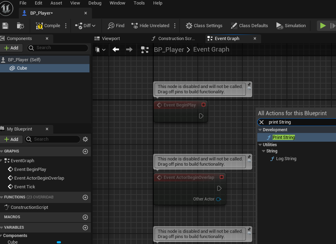Save the blueprint with the floppy disk icon
The height and width of the screenshot is (244, 336).
pos(5,26)
